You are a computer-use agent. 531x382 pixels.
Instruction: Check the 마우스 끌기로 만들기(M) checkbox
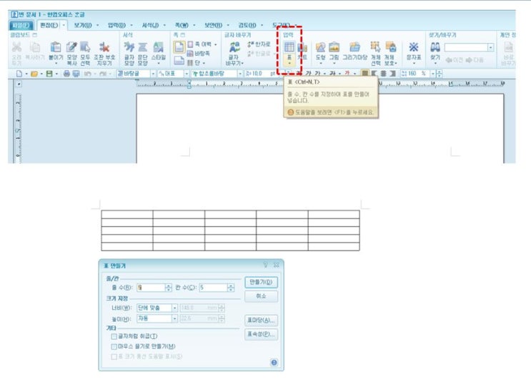pyautogui.click(x=114, y=346)
